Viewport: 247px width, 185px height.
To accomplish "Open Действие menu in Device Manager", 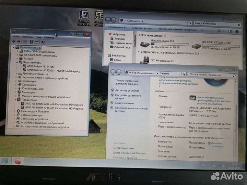I will click(x=28, y=37).
